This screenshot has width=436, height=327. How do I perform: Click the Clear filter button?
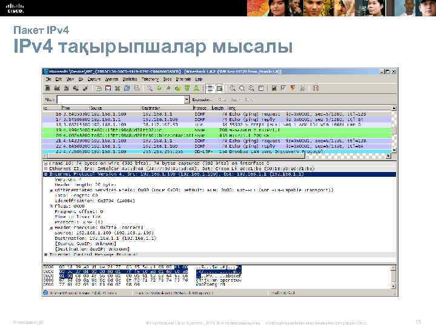222,99
